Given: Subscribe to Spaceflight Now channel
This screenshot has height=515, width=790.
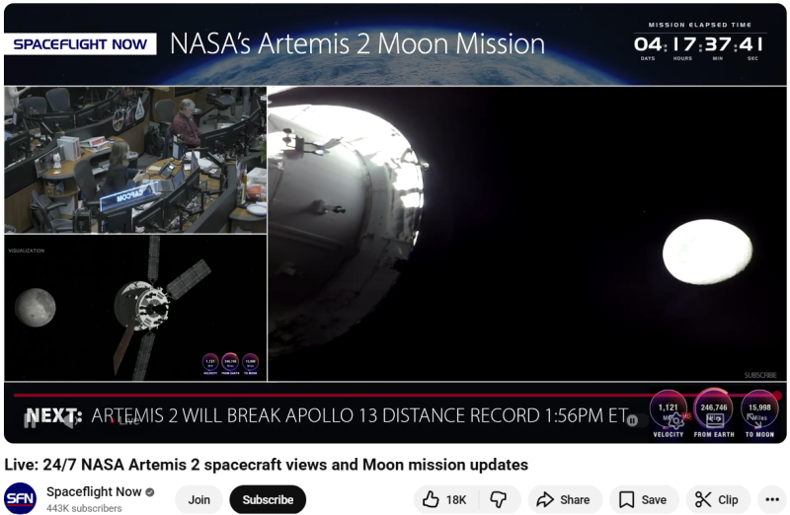Looking at the screenshot, I should tap(268, 500).
